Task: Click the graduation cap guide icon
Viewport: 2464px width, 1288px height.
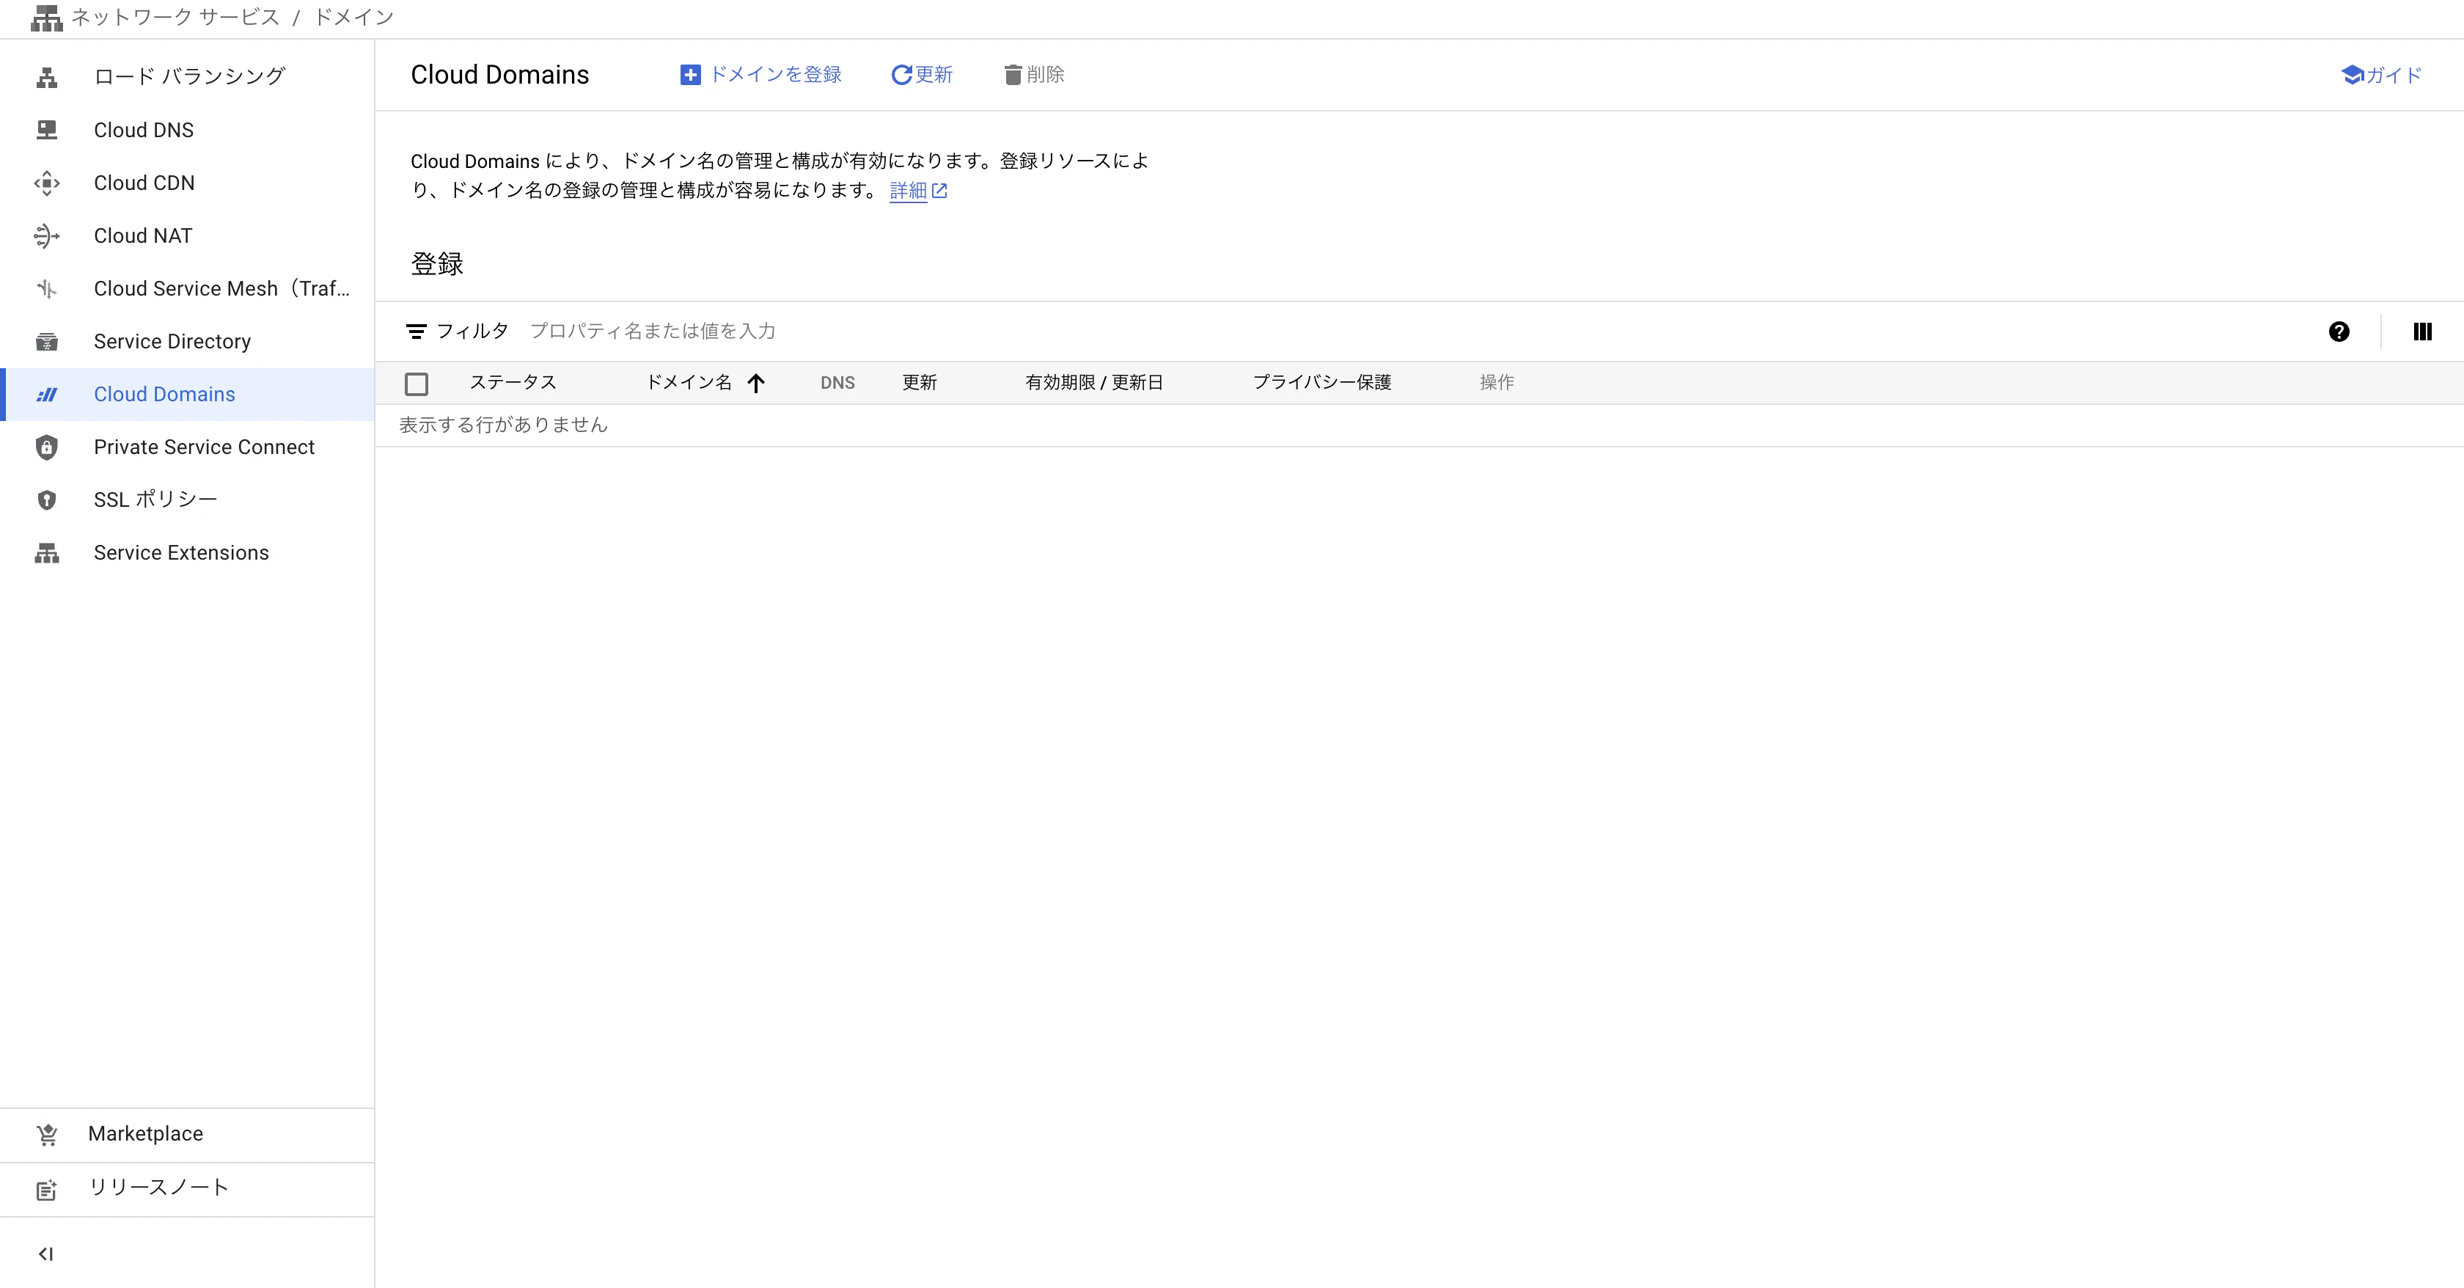Action: [2352, 75]
